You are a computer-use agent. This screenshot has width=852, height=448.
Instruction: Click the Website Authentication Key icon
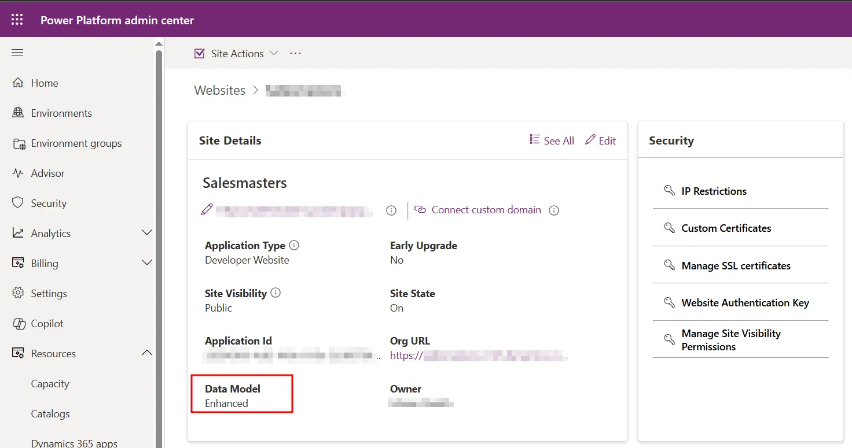tap(670, 302)
